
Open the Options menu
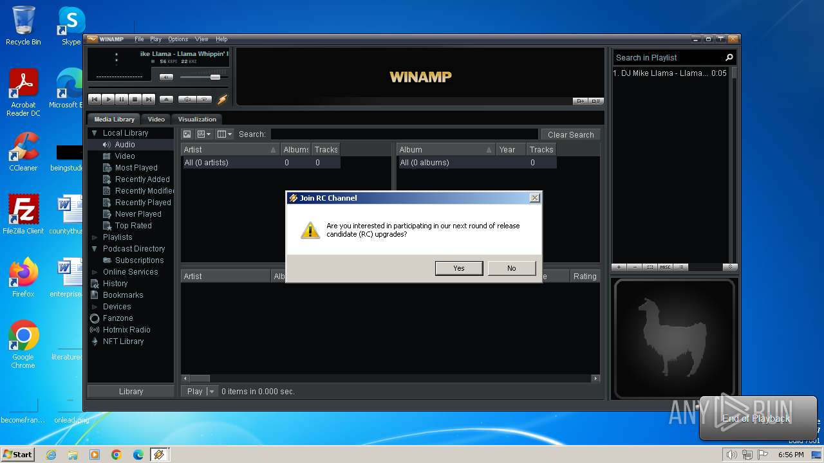point(178,39)
